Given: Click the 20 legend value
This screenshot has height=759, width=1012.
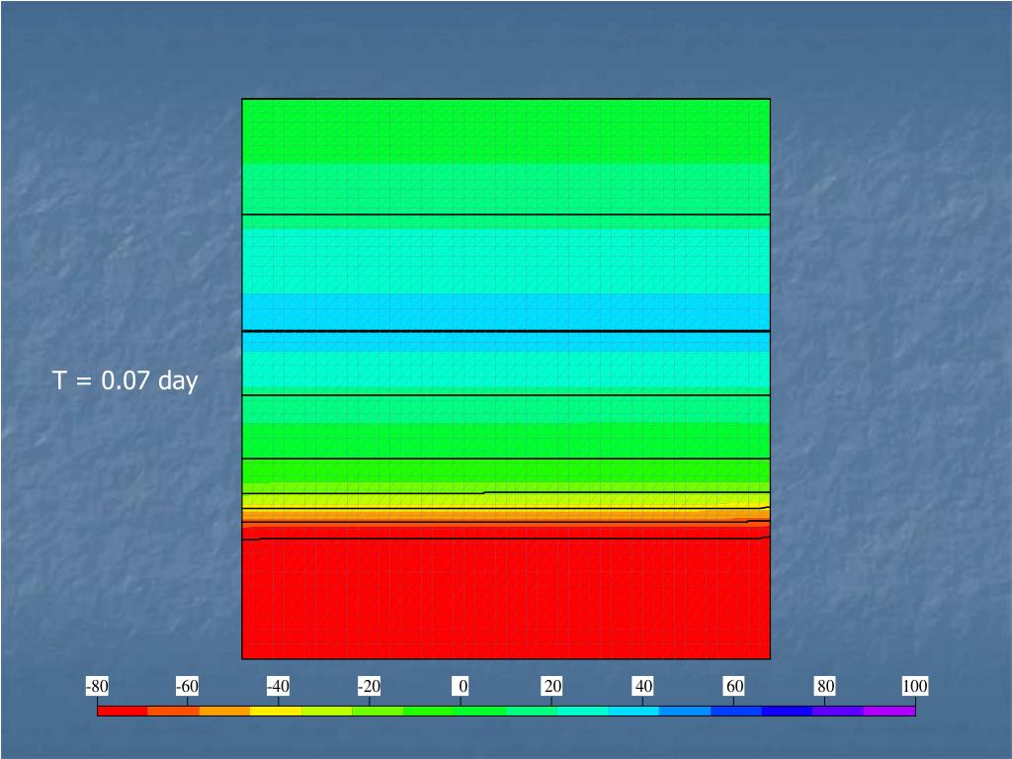Looking at the screenshot, I should tap(551, 686).
